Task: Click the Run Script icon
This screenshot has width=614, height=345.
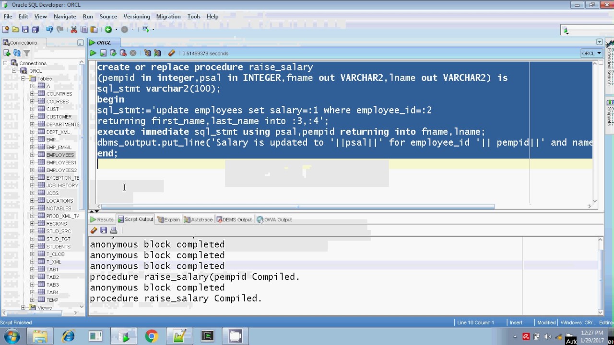Action: [103, 53]
